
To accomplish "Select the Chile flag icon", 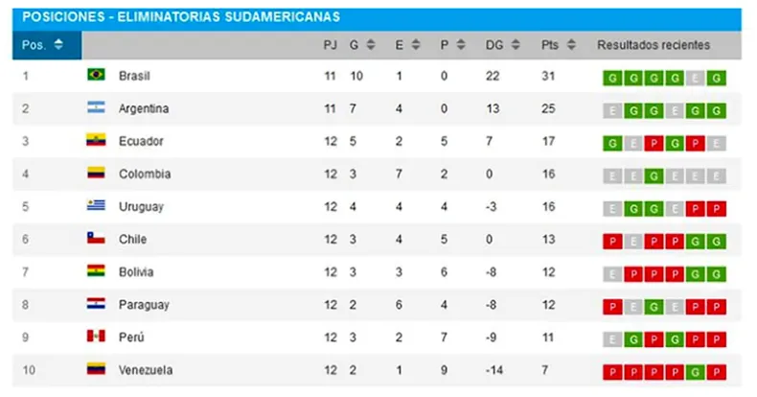I will coord(96,238).
